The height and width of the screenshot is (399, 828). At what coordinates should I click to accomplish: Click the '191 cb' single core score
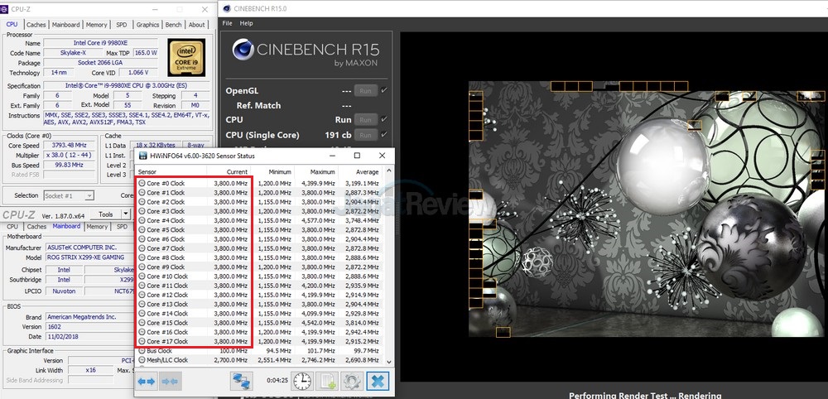pos(338,135)
